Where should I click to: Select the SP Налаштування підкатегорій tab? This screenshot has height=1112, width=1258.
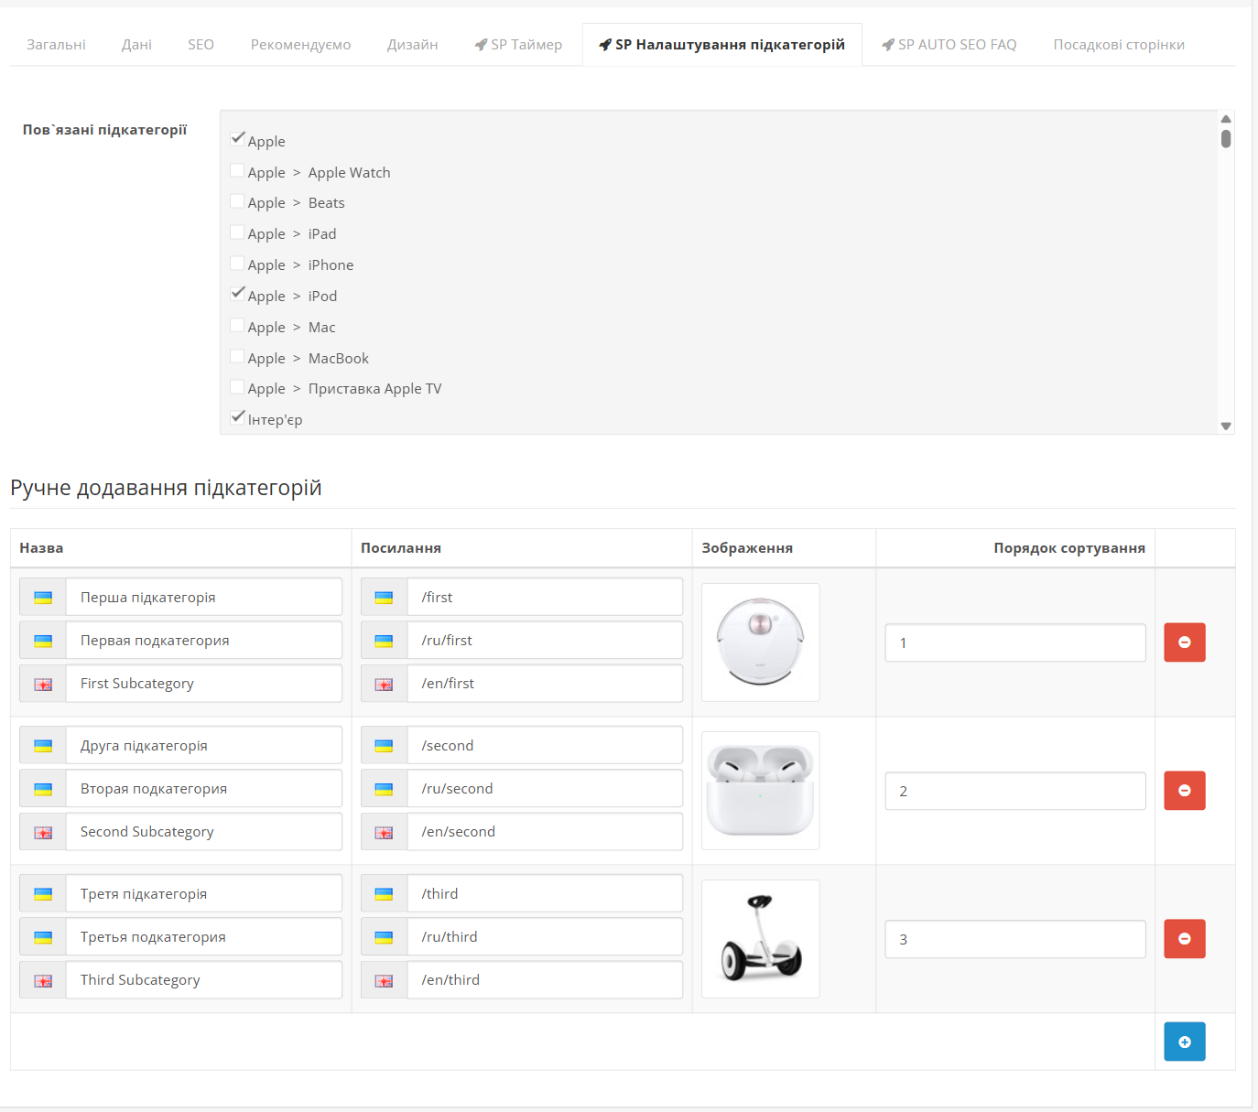click(x=721, y=45)
